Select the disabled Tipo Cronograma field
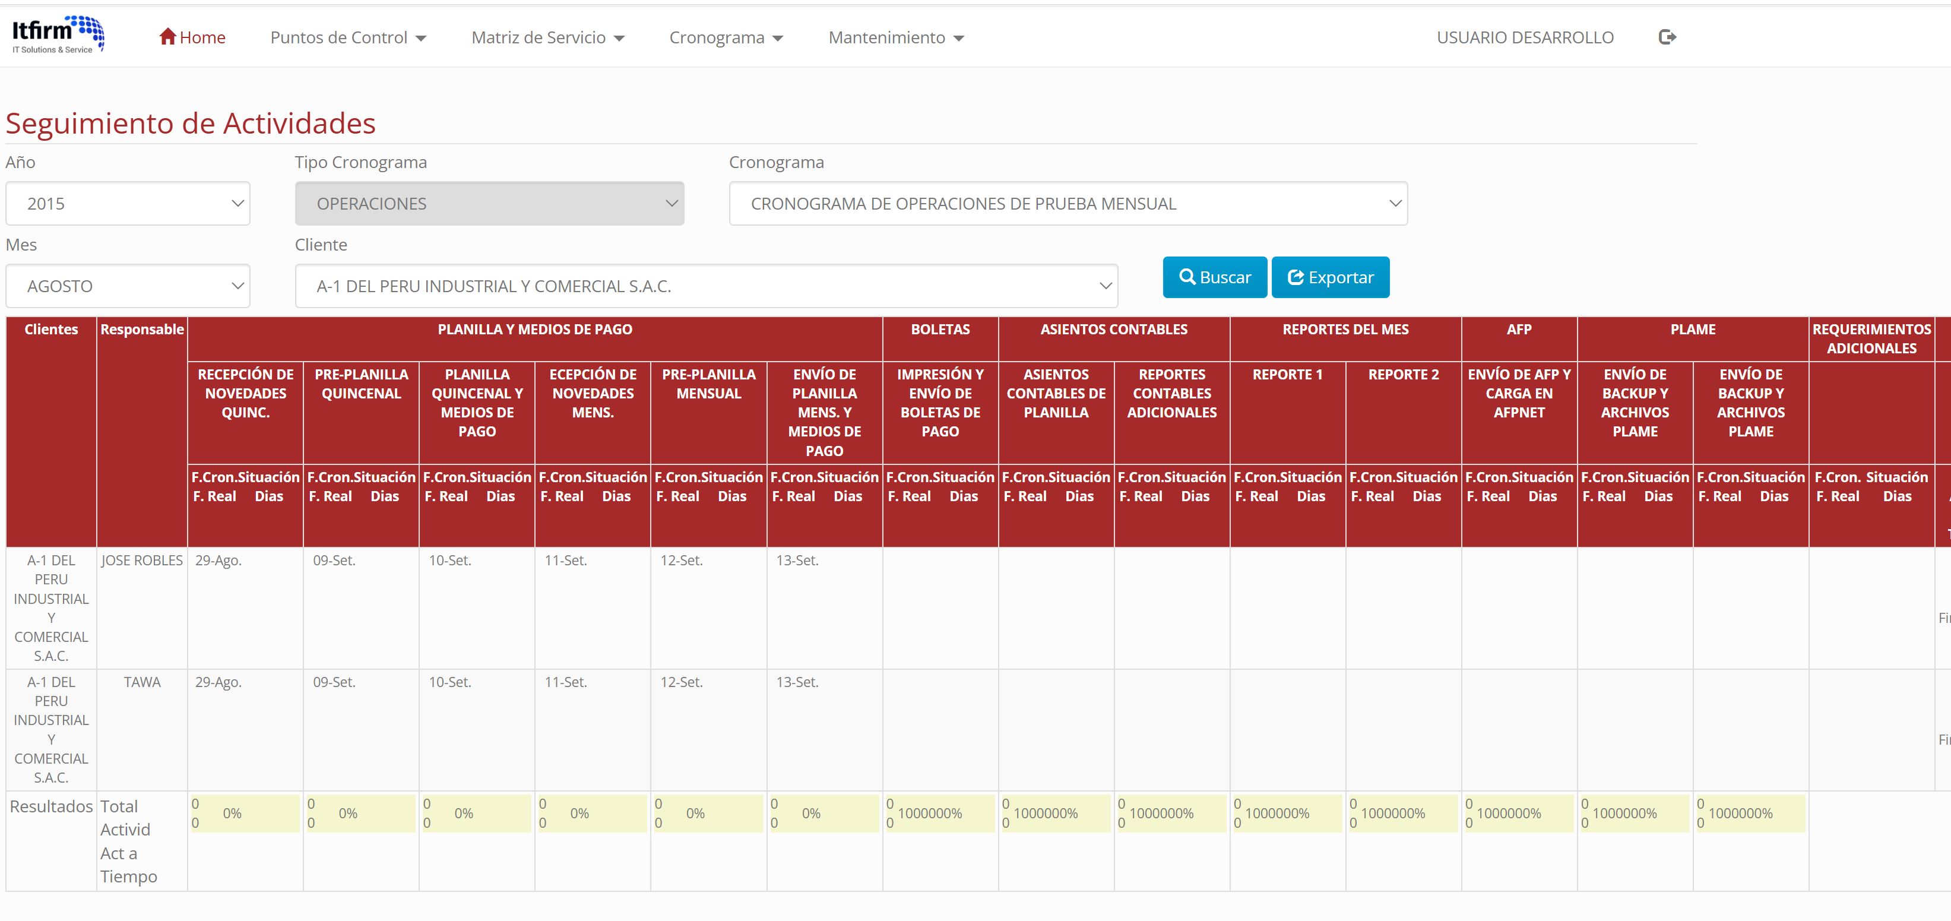The width and height of the screenshot is (1951, 921). pos(489,203)
